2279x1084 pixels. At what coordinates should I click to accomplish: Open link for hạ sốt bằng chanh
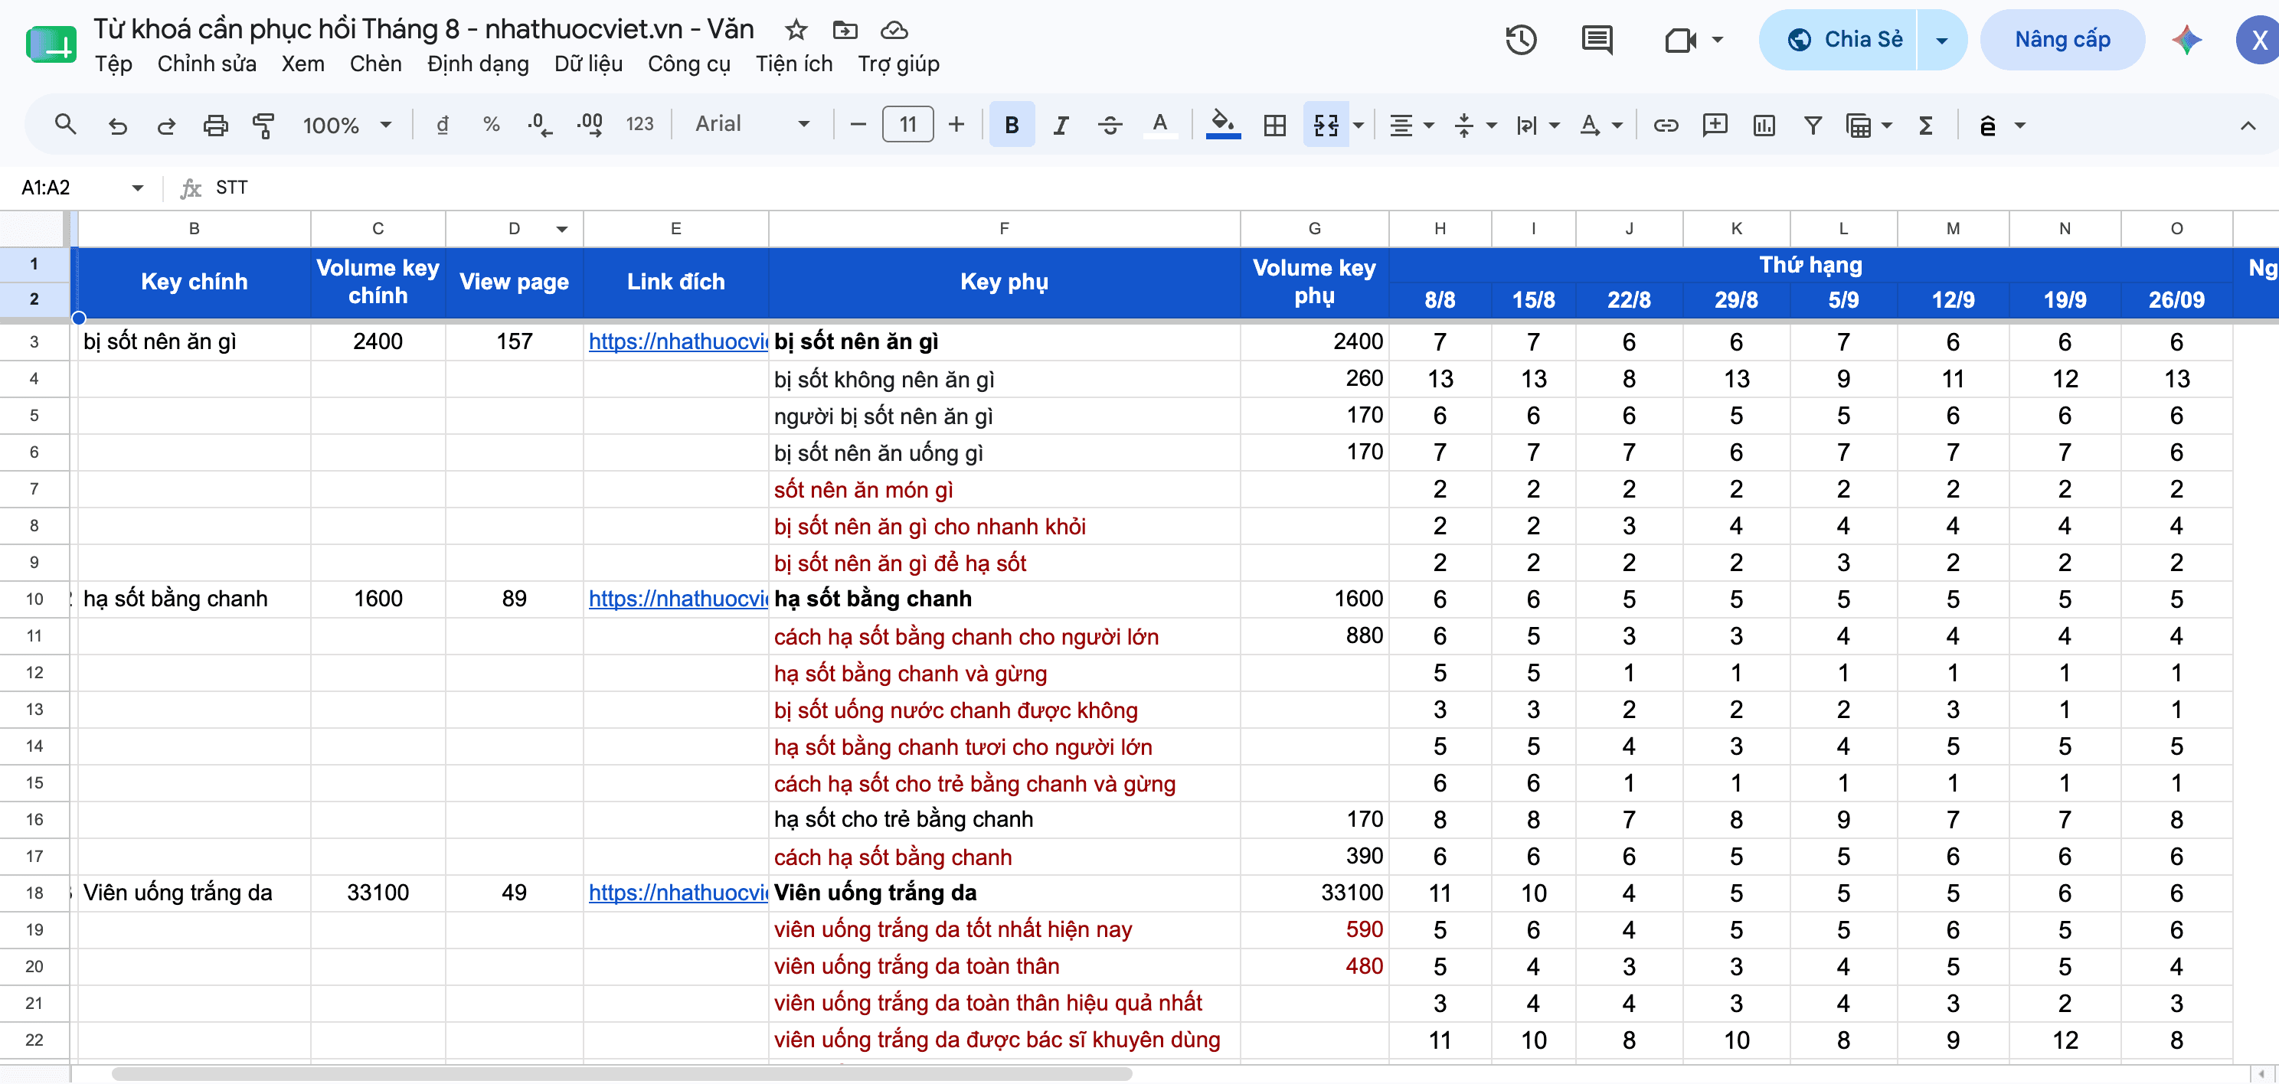point(677,599)
